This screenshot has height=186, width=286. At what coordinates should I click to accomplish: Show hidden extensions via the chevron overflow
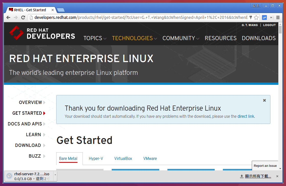271,18
